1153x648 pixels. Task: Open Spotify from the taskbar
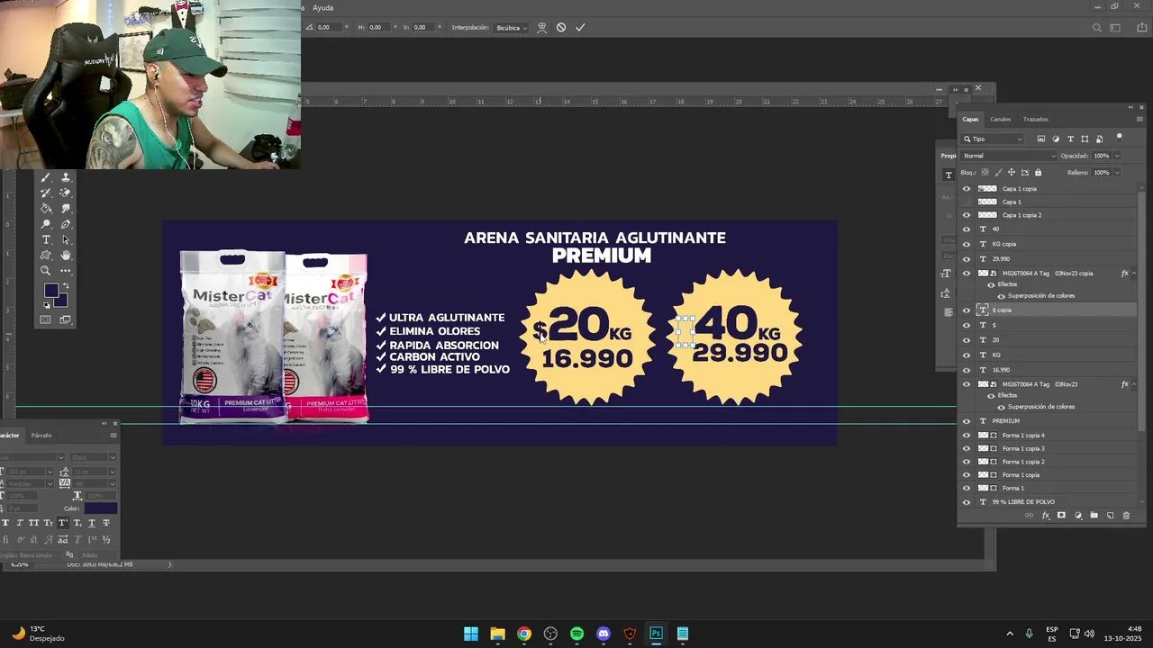tap(576, 634)
